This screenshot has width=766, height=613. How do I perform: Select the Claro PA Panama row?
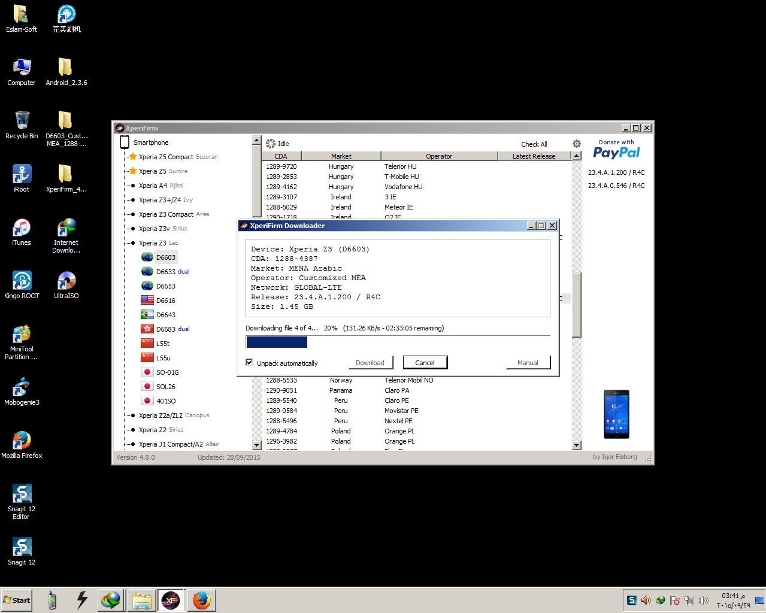pos(417,390)
